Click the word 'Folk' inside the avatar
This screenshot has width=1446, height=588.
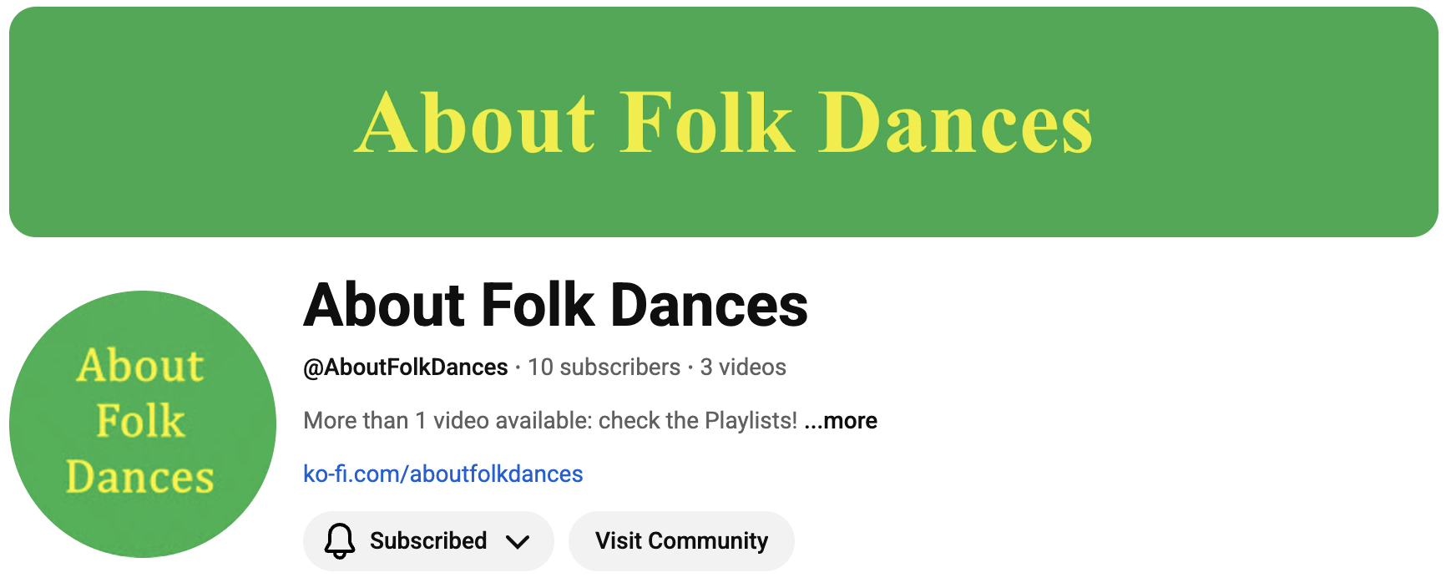[140, 421]
